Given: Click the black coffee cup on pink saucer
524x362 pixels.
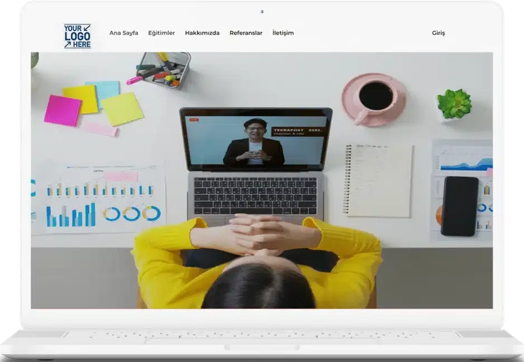Looking at the screenshot, I should point(375,97).
